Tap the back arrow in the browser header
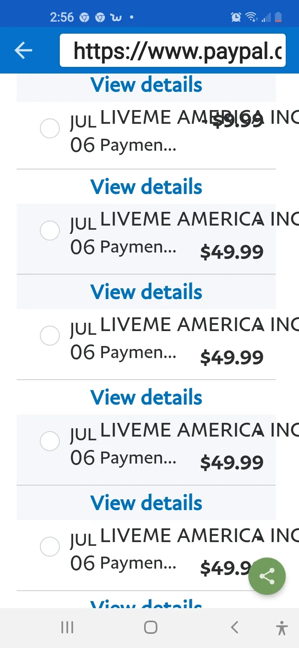The image size is (299, 648). pos(23,50)
